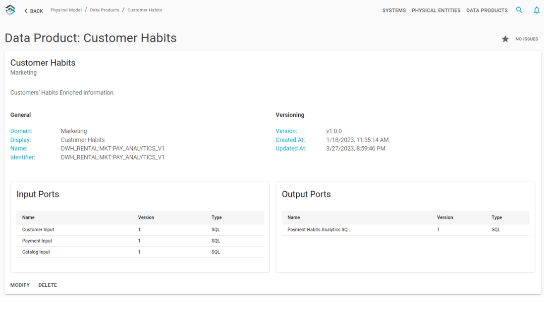Click the Display field label
Image resolution: width=544 pixels, height=309 pixels.
[x=20, y=140]
